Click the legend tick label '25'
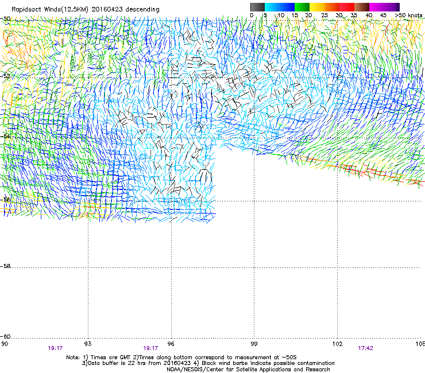Image resolution: width=425 pixels, height=373 pixels. click(324, 15)
